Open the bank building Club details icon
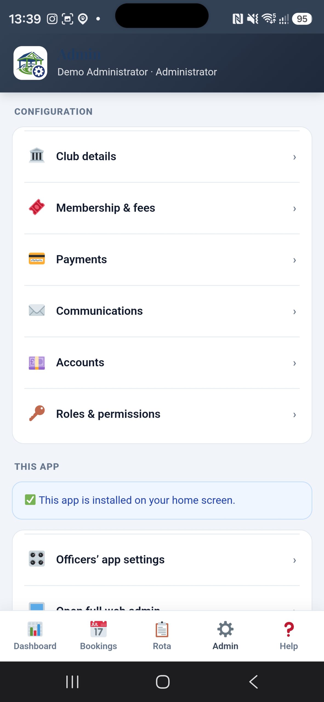Viewport: 324px width, 702px height. (x=37, y=155)
